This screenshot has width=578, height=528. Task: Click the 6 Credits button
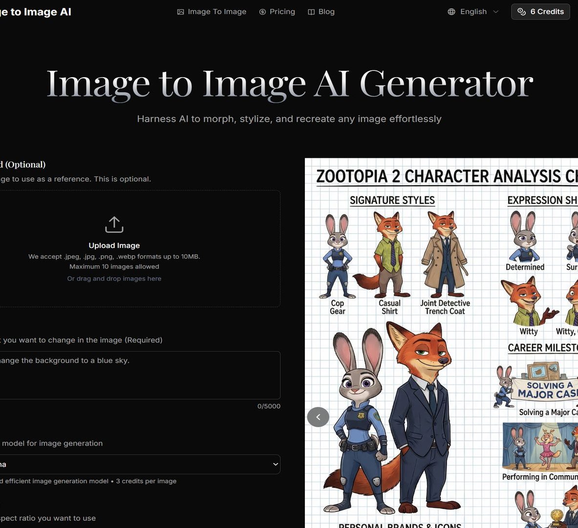[x=540, y=11]
